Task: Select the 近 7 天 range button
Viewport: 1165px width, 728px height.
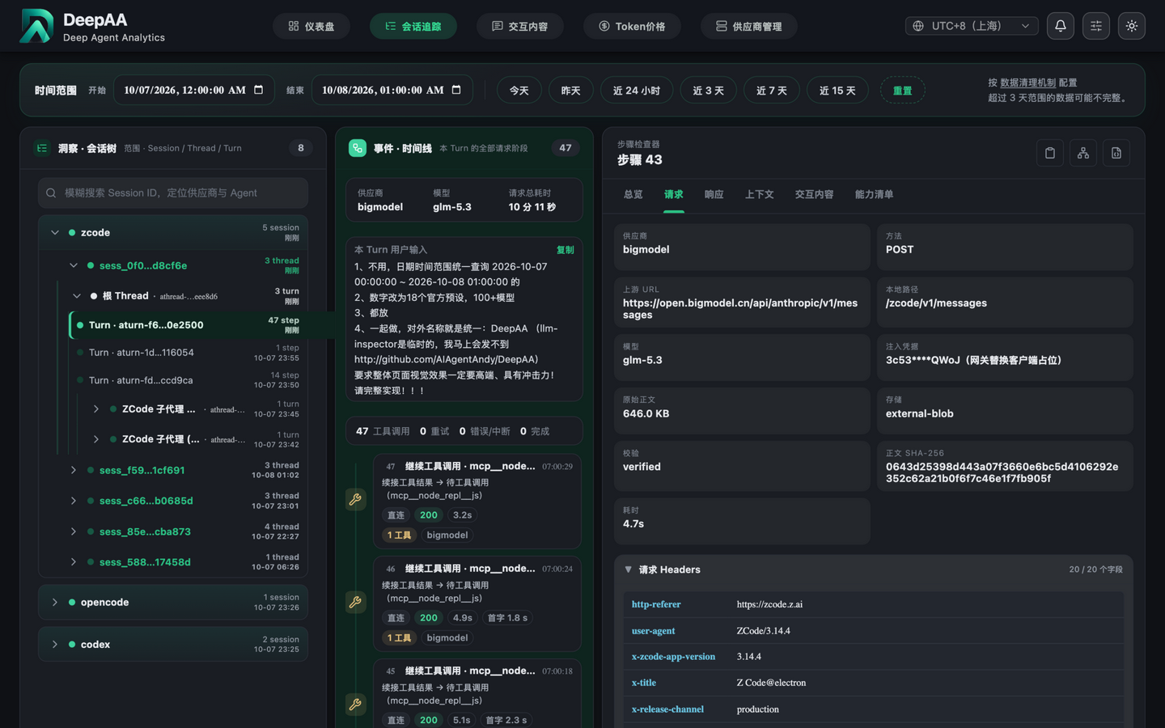Action: click(x=772, y=91)
